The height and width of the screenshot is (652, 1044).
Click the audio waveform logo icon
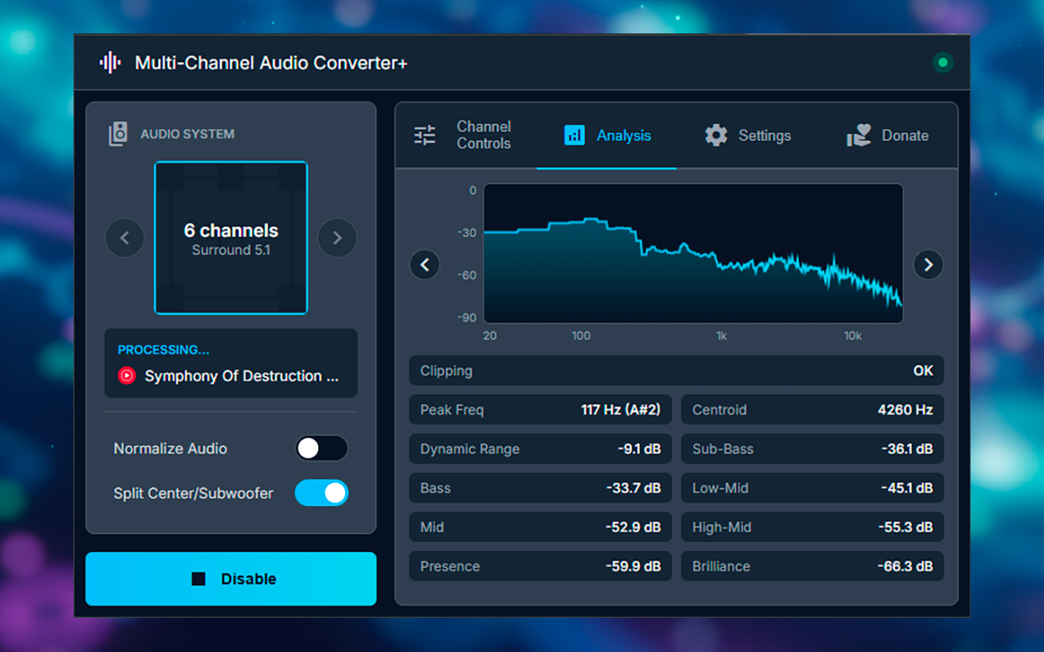click(110, 63)
